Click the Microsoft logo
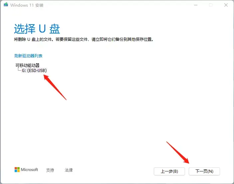Image resolution: width=234 pixels, height=184 pixels. pos(26,170)
